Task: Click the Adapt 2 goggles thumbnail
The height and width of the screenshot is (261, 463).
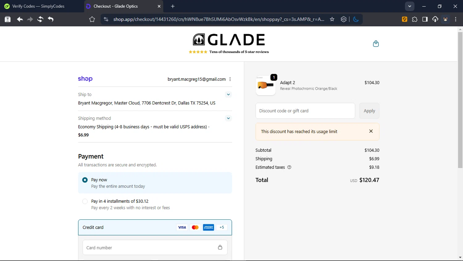Action: (x=265, y=85)
